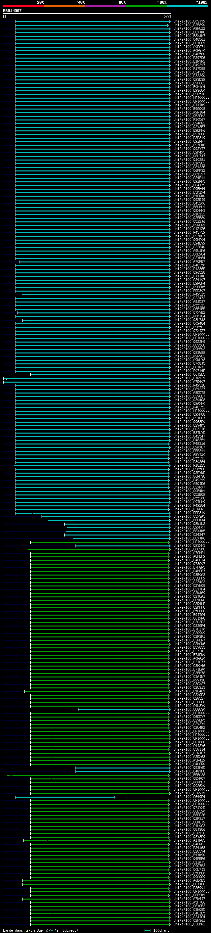Select hit label UniRef100_P24168
211x933 pixels.
point(189,848)
